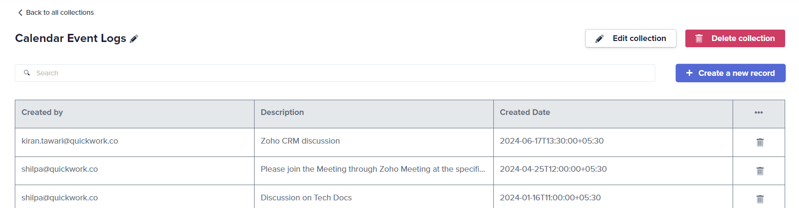
Task: Select the 2024-04-25T12:00:00+05:30 date cell
Action: [x=553, y=169]
